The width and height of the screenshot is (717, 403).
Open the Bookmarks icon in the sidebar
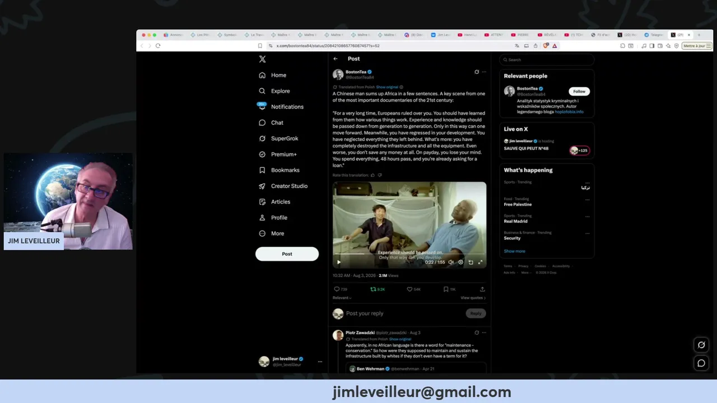[x=262, y=170]
